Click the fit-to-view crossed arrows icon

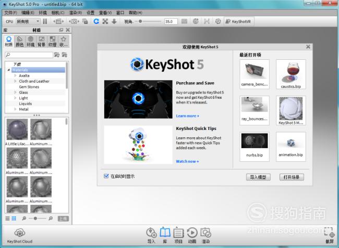pos(105,21)
